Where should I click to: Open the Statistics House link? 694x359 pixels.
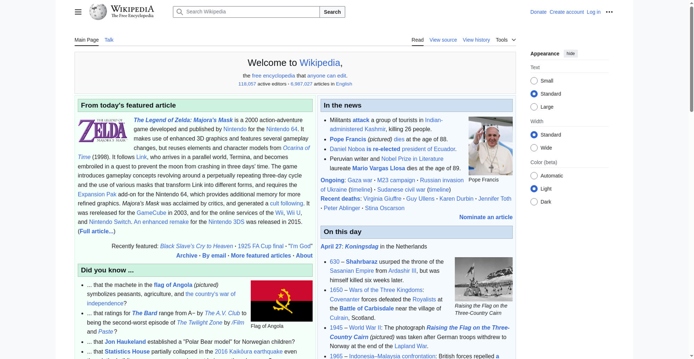coord(127,351)
